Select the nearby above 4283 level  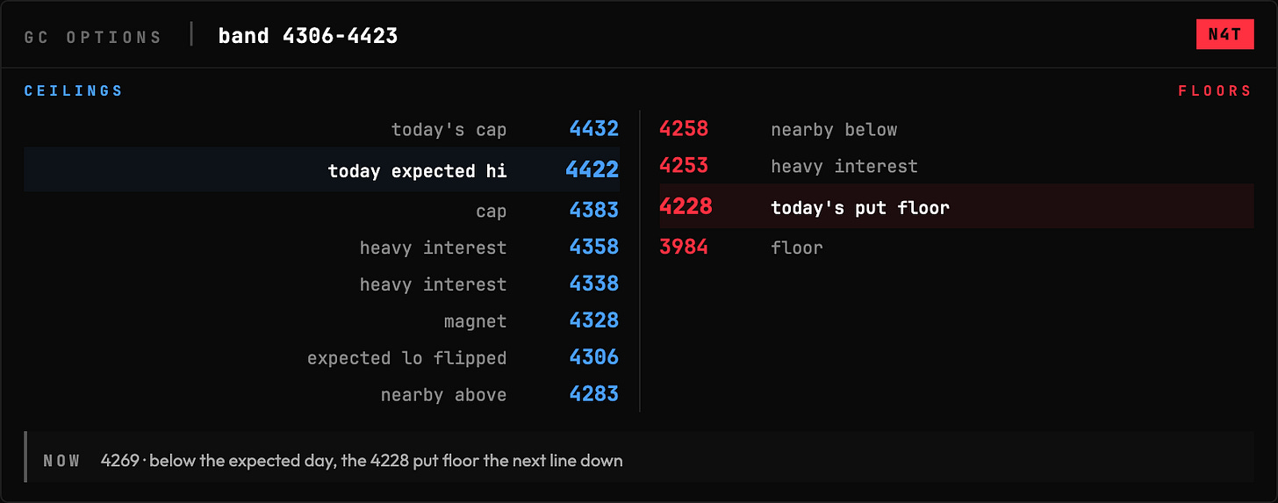(x=322, y=395)
